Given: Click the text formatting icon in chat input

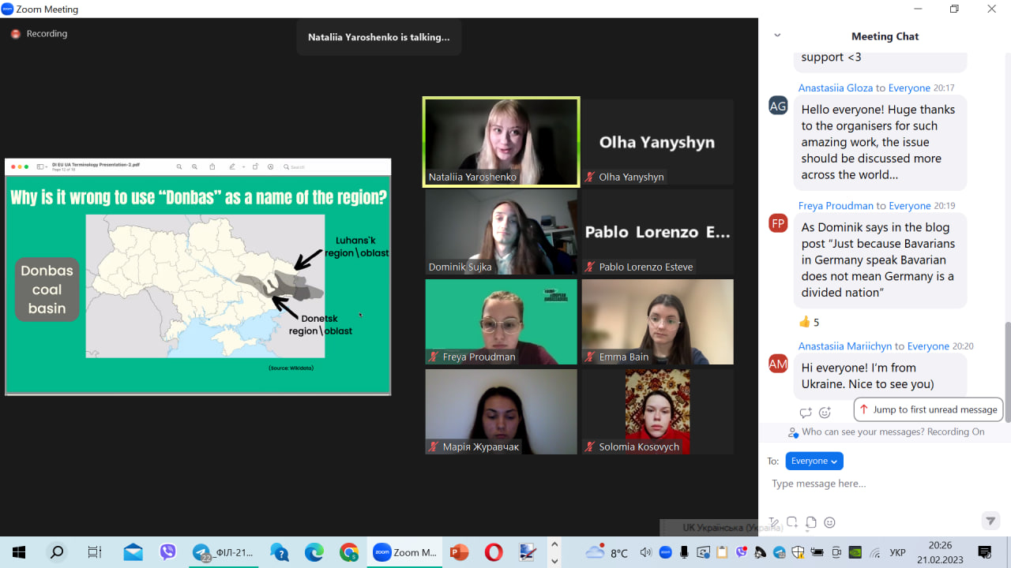Looking at the screenshot, I should click(775, 521).
